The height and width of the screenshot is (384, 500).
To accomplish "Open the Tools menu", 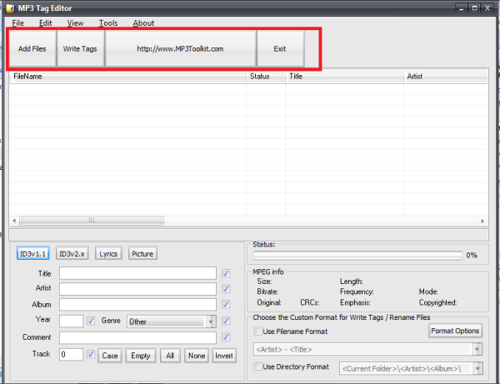I will (108, 23).
